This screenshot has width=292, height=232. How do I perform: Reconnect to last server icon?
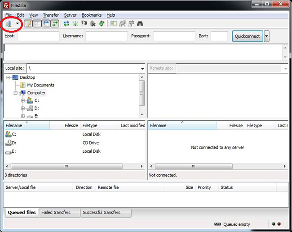coord(102,23)
